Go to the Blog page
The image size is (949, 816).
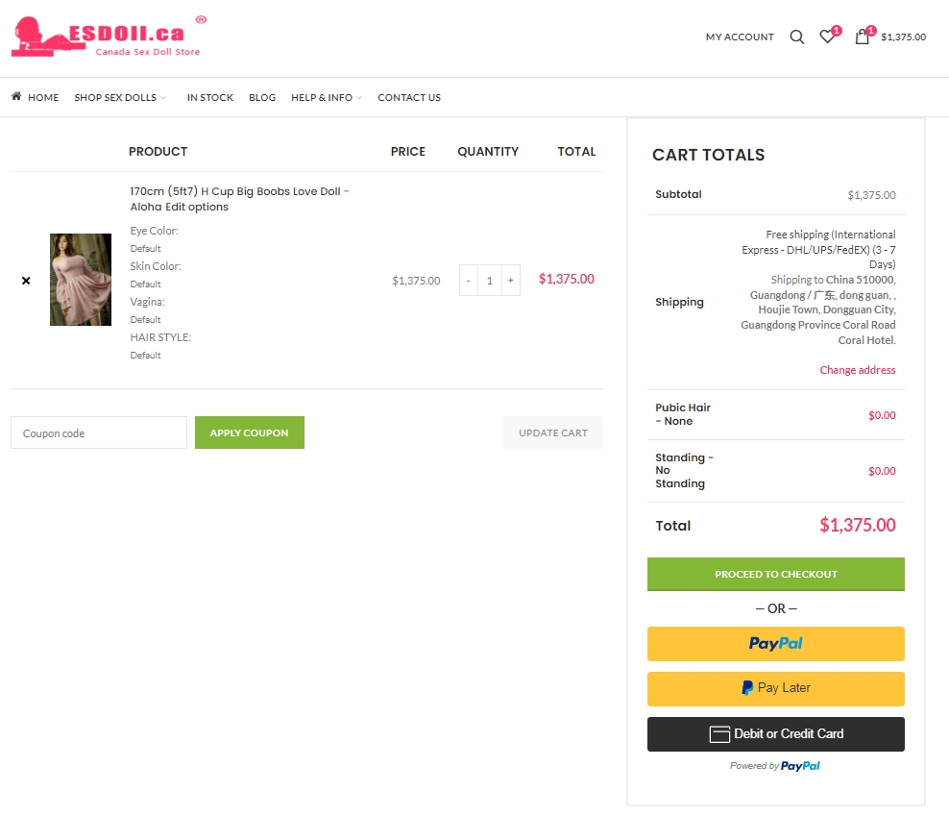pos(262,97)
